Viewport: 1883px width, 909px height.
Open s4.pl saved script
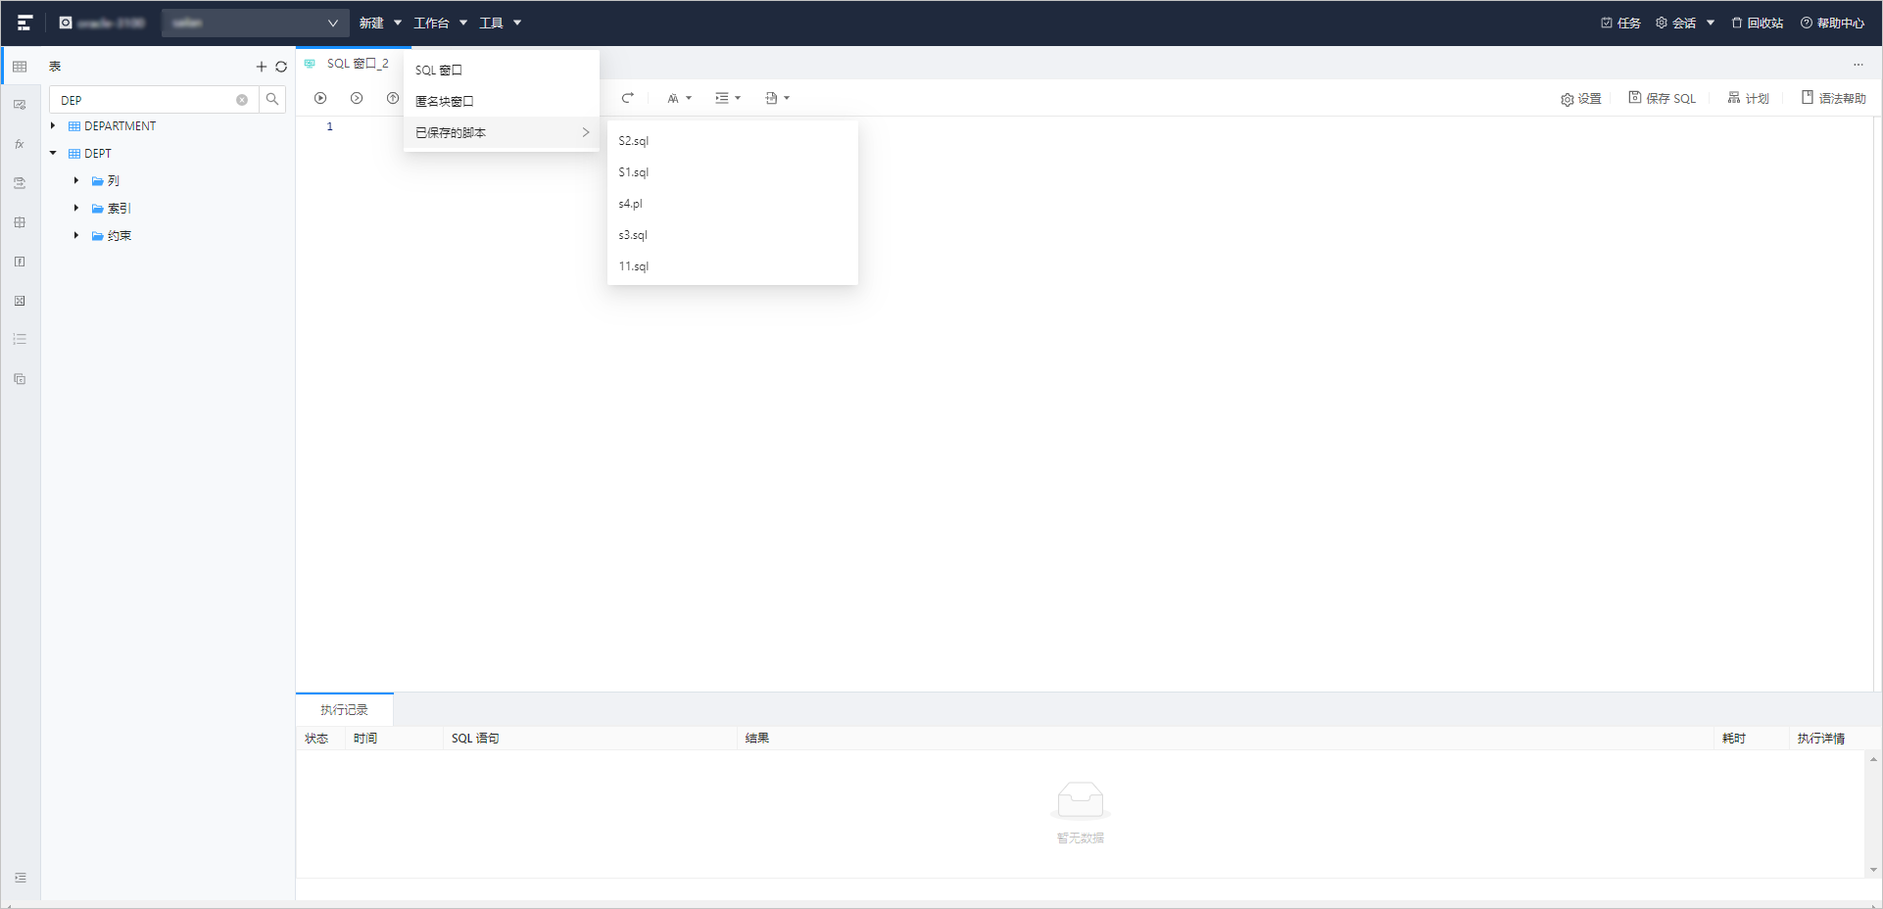point(631,204)
